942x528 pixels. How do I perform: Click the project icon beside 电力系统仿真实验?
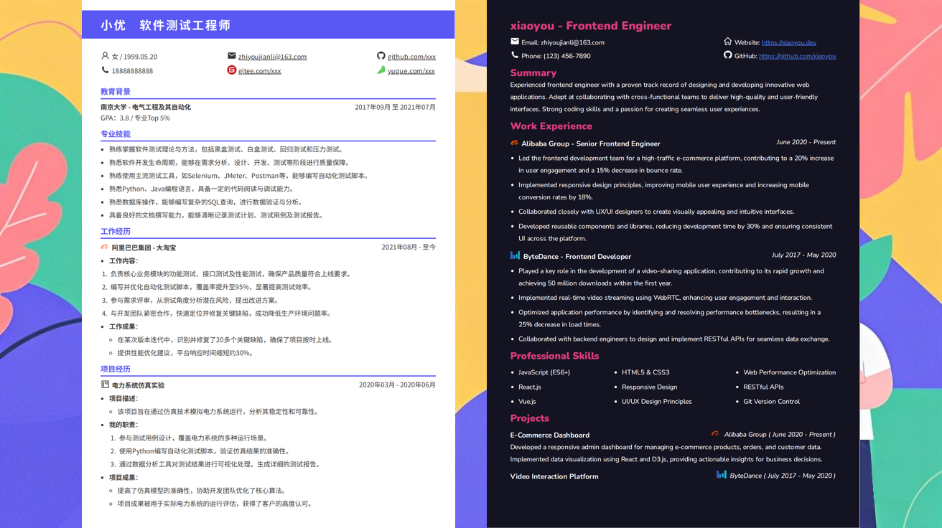[105, 385]
